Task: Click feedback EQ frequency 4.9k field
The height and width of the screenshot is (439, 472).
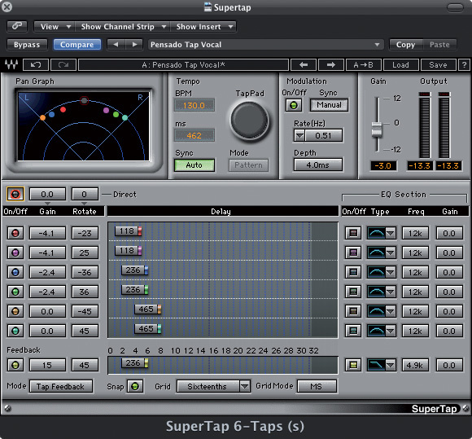Action: pos(415,365)
